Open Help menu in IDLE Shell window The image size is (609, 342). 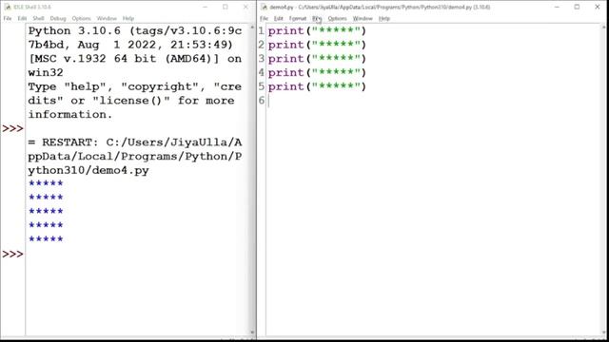pyautogui.click(x=128, y=18)
